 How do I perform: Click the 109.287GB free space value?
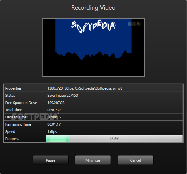pos(56,103)
